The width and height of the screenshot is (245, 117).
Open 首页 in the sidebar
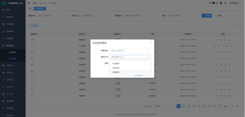pyautogui.click(x=13, y=10)
